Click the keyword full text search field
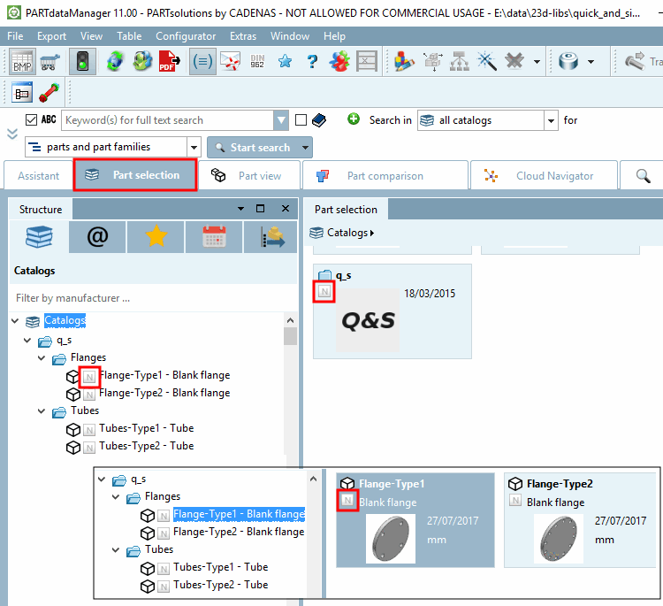Image resolution: width=663 pixels, height=606 pixels. 167,120
